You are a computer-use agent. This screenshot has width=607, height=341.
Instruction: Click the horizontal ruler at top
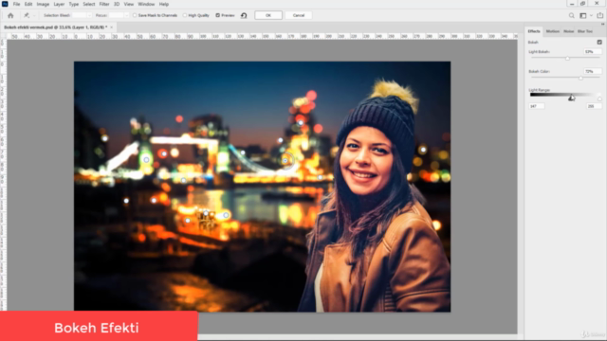[262, 36]
